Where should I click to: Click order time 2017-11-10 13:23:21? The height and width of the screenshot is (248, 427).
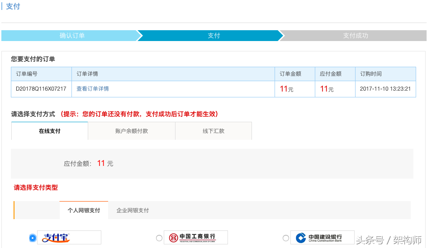pos(385,89)
